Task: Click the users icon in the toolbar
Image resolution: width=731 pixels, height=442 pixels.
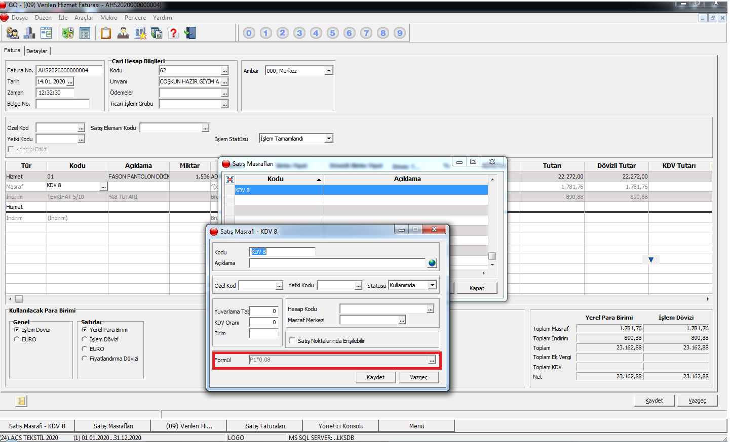Action: pyautogui.click(x=13, y=33)
